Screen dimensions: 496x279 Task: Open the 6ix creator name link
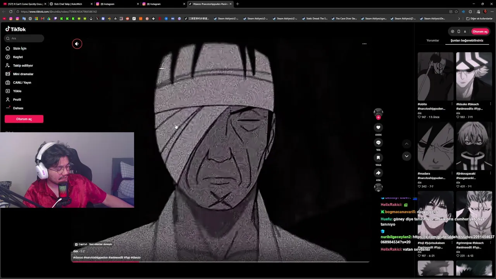coord(76,251)
